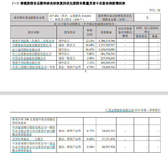This screenshot has height=153, width=168.
Task: Click percentage 2.99%
Action: pos(91,58)
